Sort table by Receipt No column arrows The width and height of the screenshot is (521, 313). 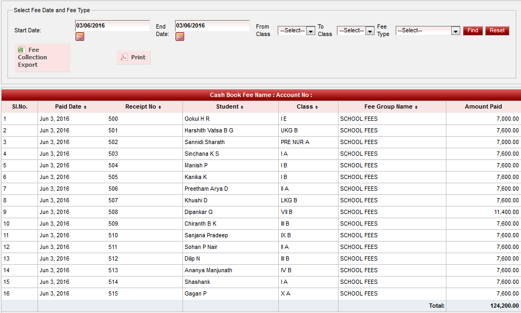pos(160,107)
